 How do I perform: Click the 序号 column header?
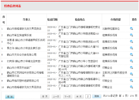pyautogui.click(x=4, y=20)
